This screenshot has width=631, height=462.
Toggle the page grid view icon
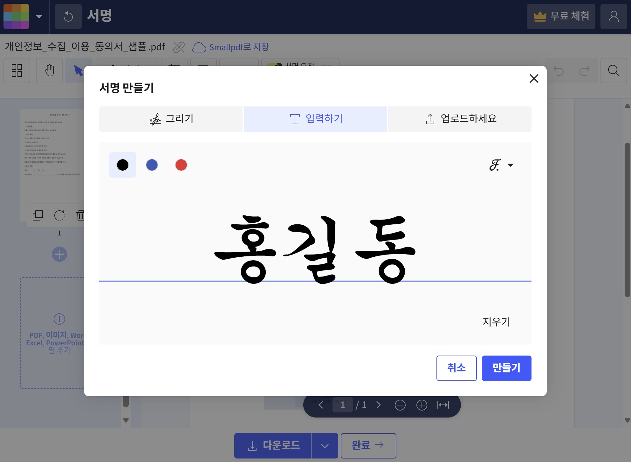tap(17, 71)
